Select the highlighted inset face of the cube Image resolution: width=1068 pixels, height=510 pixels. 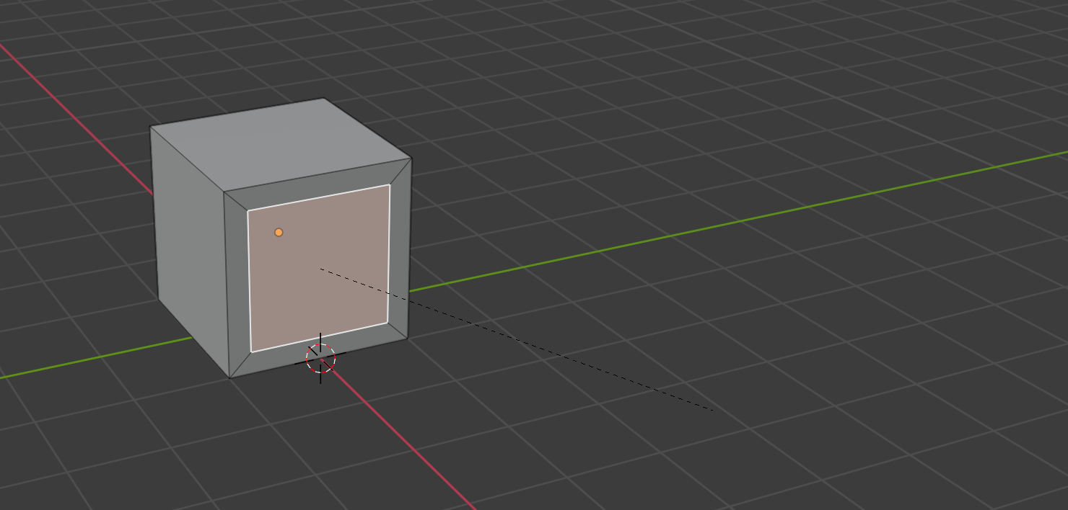point(319,268)
